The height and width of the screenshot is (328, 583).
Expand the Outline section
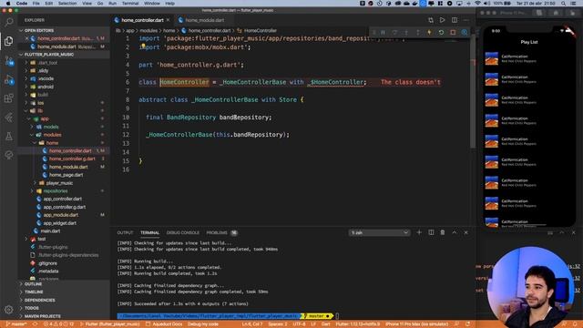coord(33,284)
